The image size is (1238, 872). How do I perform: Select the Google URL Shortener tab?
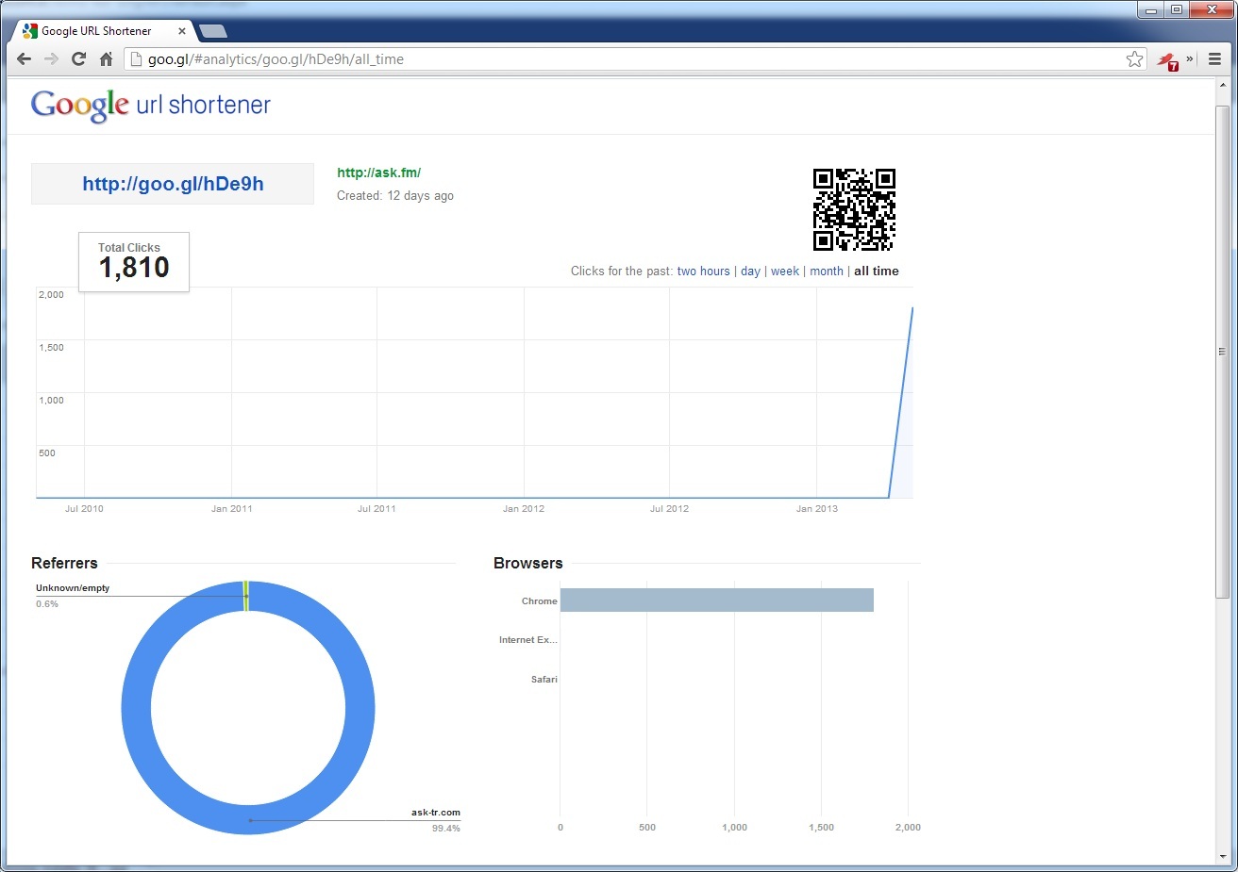104,31
